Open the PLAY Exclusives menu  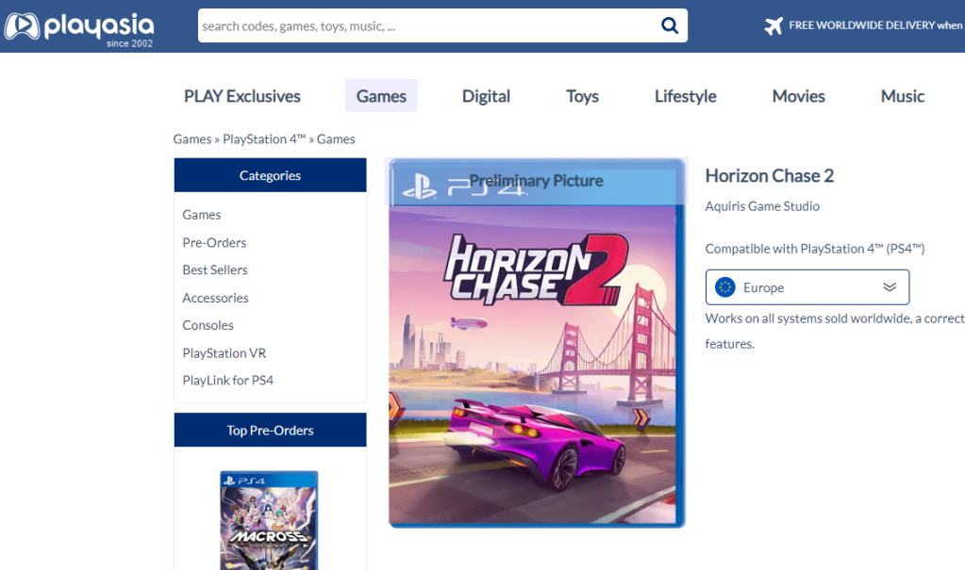click(x=242, y=96)
